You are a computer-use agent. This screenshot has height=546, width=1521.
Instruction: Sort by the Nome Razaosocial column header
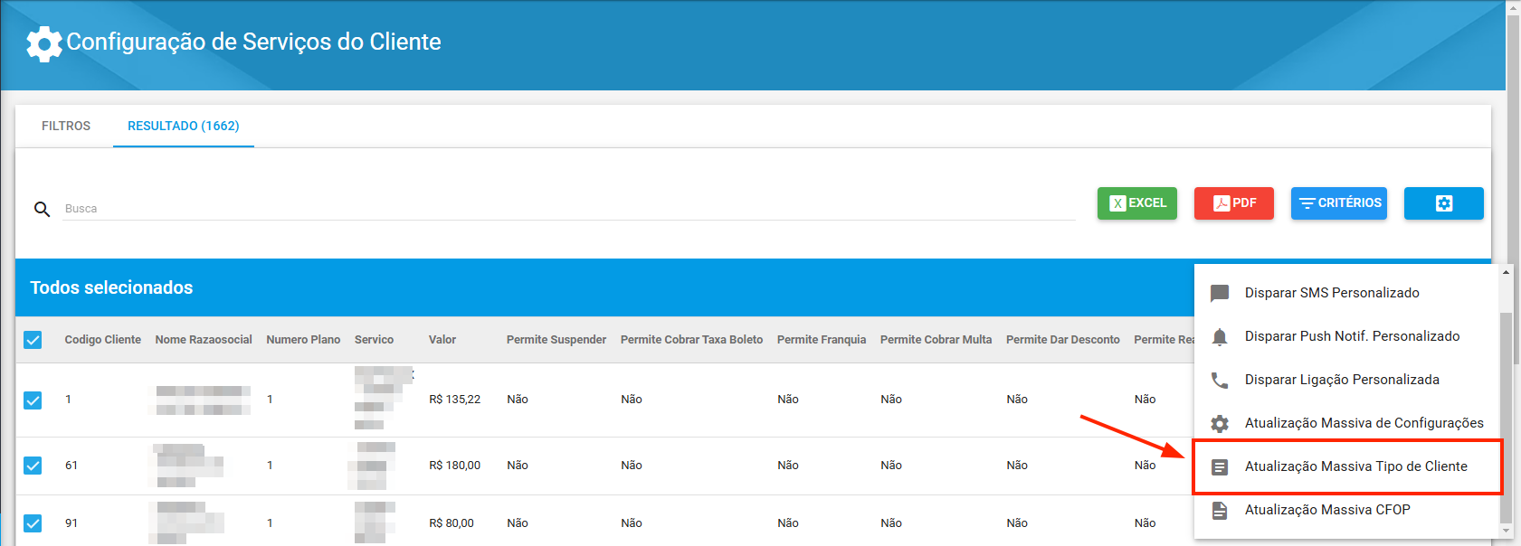pyautogui.click(x=204, y=340)
